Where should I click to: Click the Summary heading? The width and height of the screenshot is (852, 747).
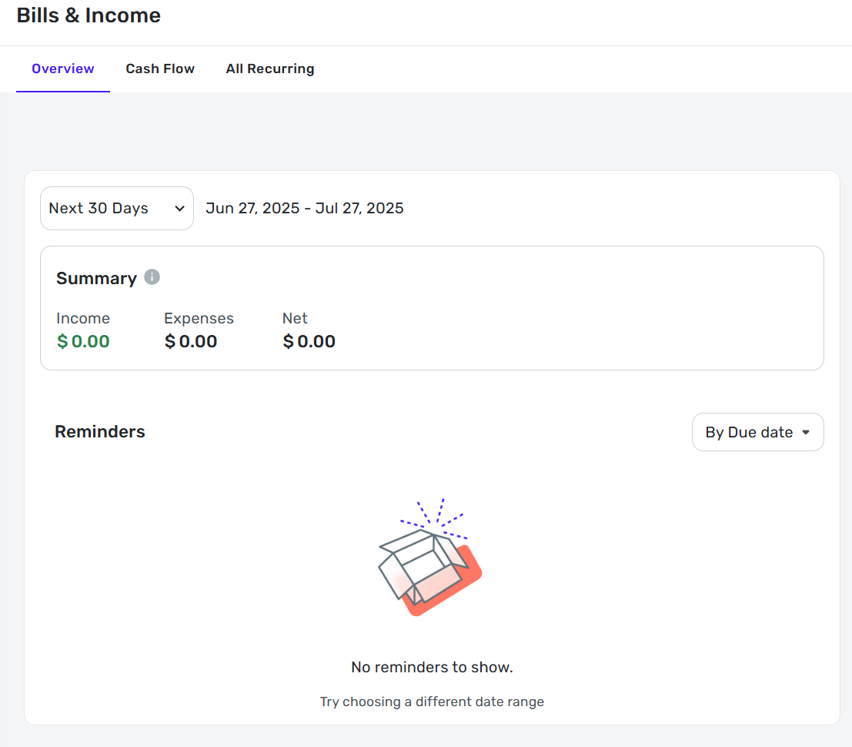(x=96, y=279)
